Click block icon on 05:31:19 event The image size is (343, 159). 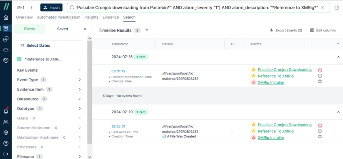pyautogui.click(x=320, y=70)
